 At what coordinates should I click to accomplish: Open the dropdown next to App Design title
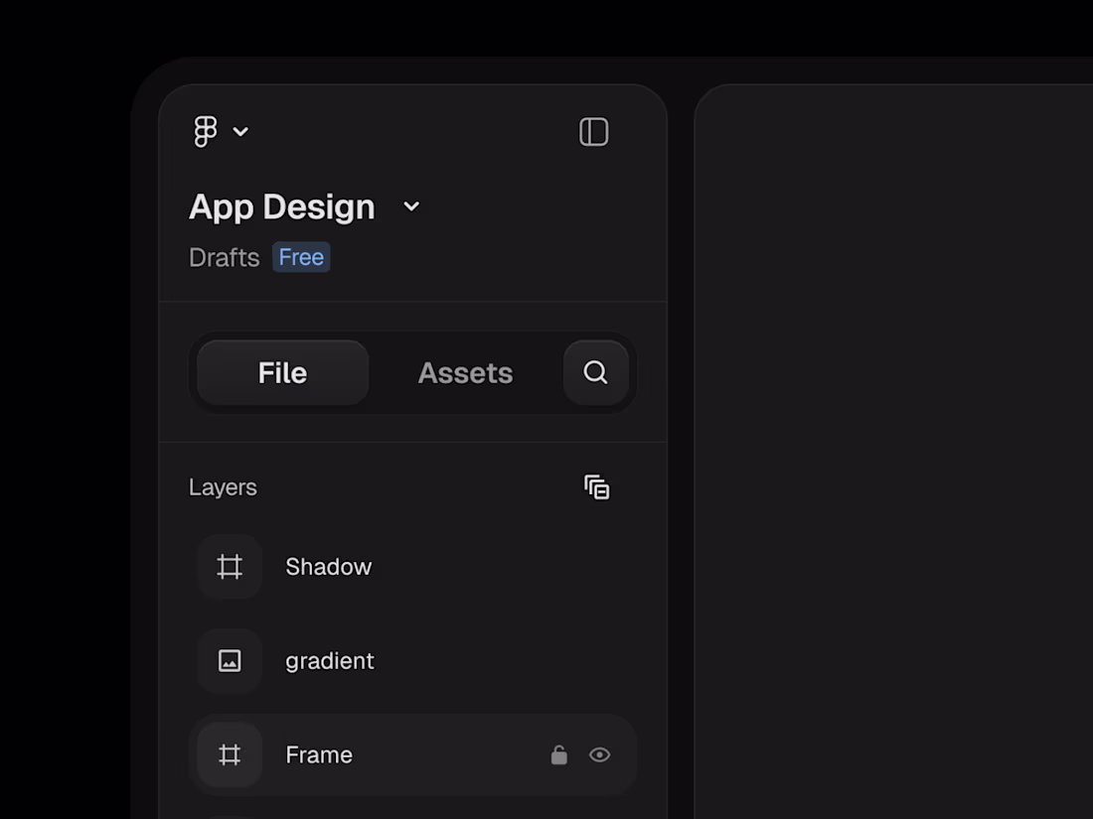411,206
